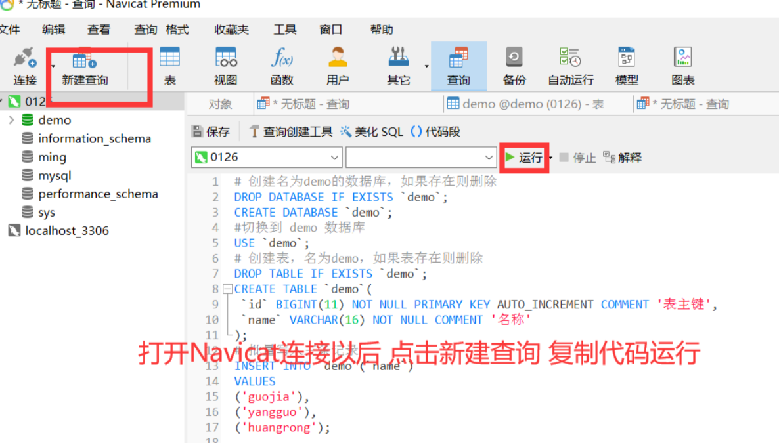The height and width of the screenshot is (443, 779).
Task: Select the mysql database
Action: [x=55, y=175]
